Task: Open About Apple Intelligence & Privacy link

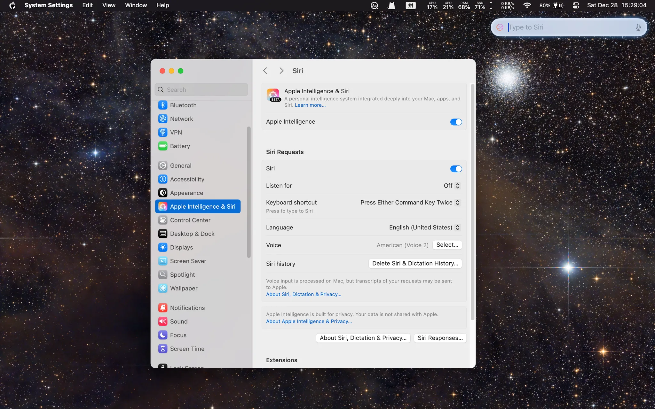Action: [x=309, y=321]
